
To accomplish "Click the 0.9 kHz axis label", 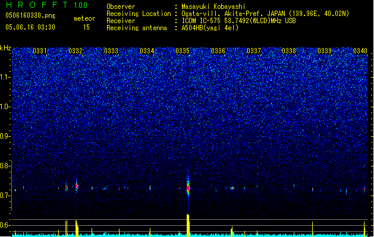I will [5, 136].
